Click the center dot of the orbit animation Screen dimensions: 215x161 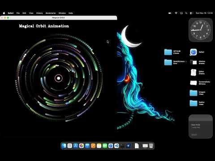tap(59, 78)
